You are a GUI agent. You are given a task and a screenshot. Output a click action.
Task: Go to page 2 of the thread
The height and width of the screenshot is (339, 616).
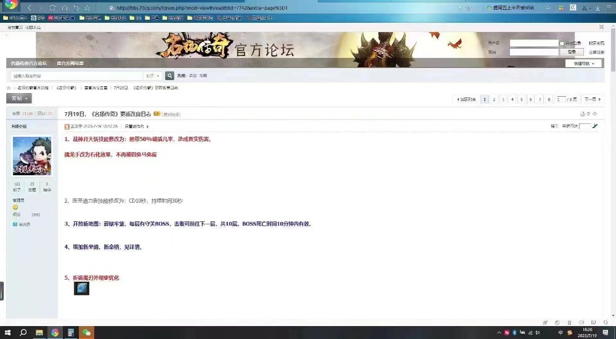(x=494, y=99)
